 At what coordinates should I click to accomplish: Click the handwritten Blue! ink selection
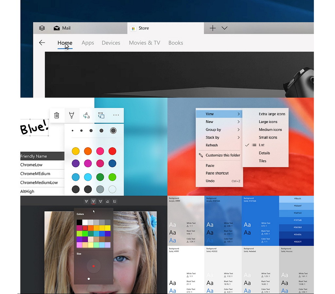point(34,128)
